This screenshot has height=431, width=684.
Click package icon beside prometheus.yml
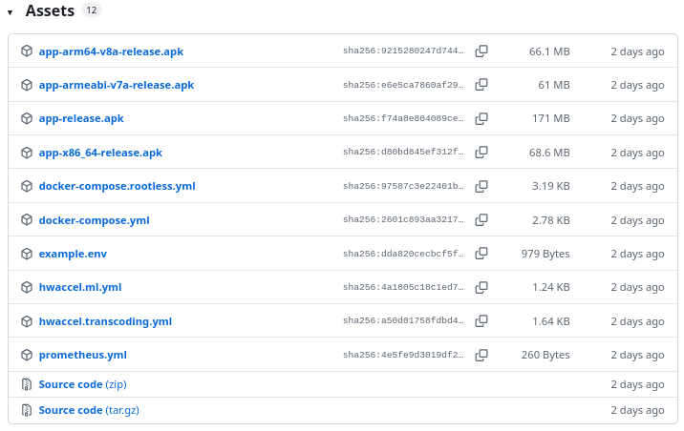tap(27, 355)
